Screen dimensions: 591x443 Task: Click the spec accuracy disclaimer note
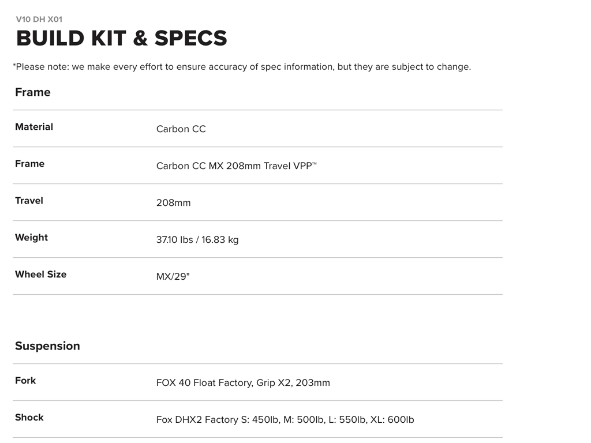[x=242, y=67]
